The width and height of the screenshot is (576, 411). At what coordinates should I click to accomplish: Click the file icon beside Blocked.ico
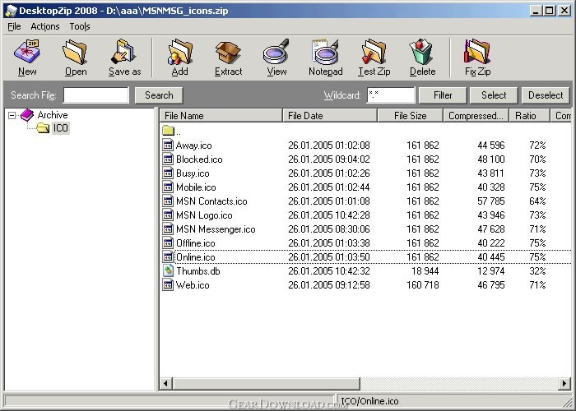pos(168,159)
